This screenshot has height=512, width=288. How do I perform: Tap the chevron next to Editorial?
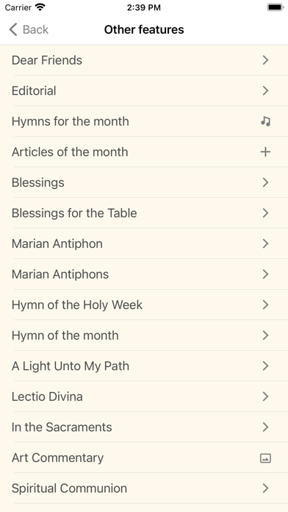265,90
